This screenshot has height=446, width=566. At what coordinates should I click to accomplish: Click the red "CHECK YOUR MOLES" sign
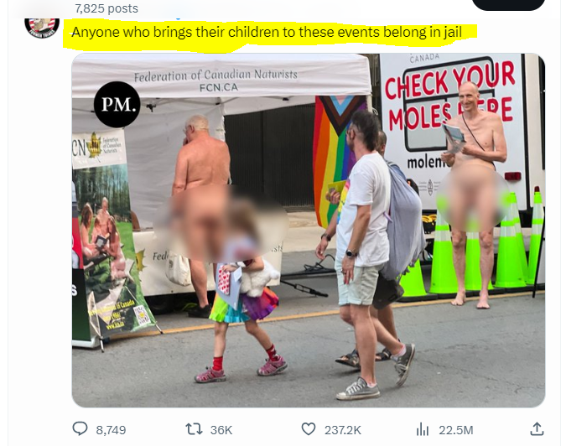(x=449, y=96)
